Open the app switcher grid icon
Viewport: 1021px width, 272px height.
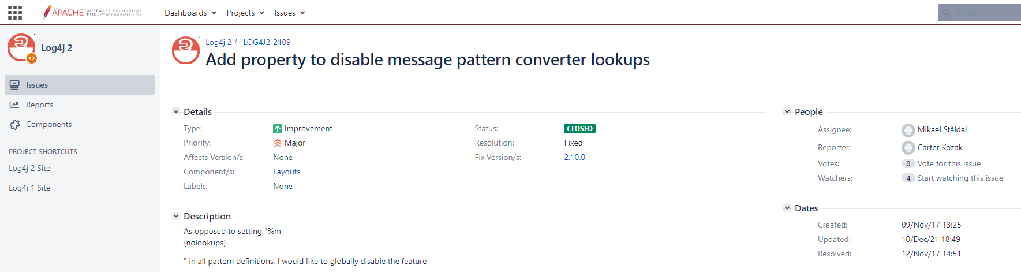[x=15, y=13]
